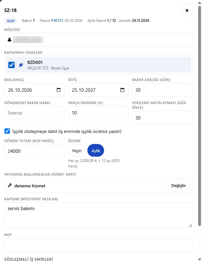Toggle İşçilik sözleşmeye dahil checkbox
The height and width of the screenshot is (262, 202).
click(x=7, y=131)
